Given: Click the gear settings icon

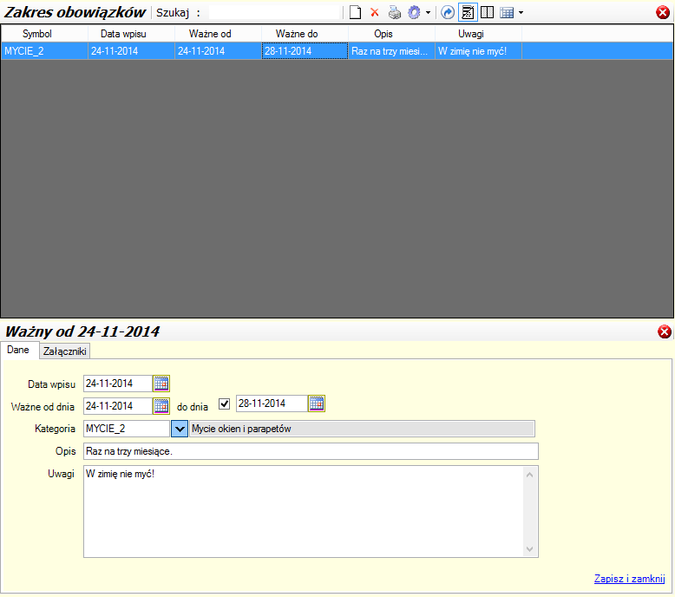Looking at the screenshot, I should click(414, 13).
